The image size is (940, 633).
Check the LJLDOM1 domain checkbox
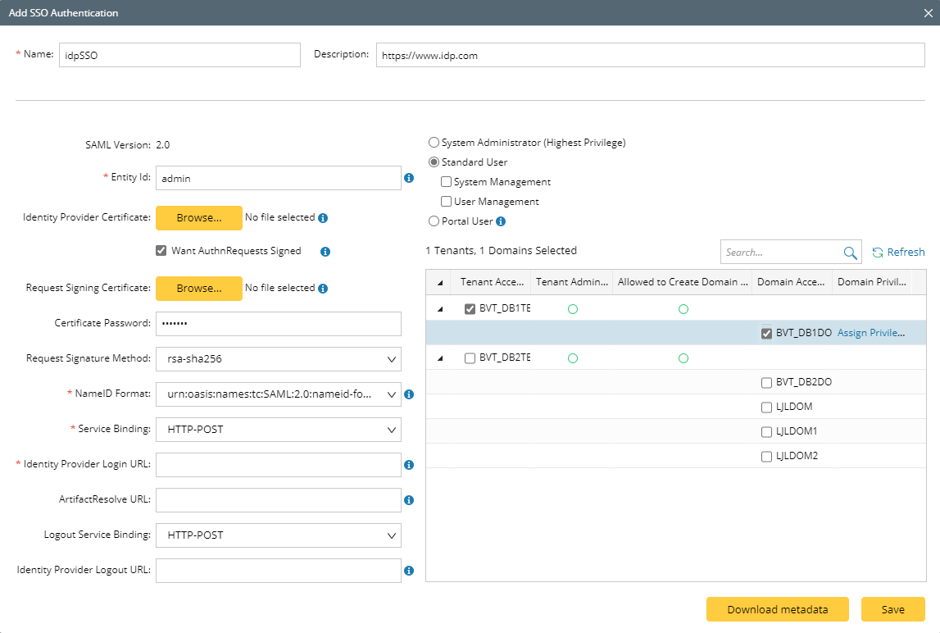pyautogui.click(x=766, y=432)
